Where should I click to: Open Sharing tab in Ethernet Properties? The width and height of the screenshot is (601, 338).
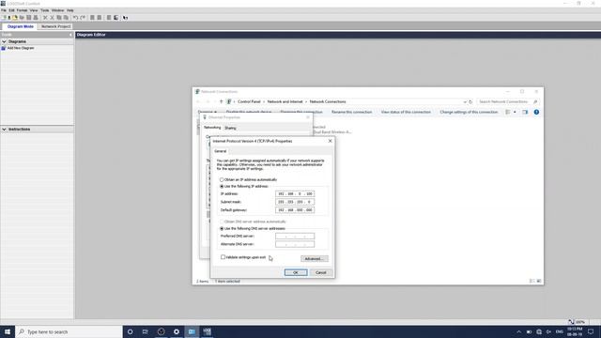pos(230,128)
